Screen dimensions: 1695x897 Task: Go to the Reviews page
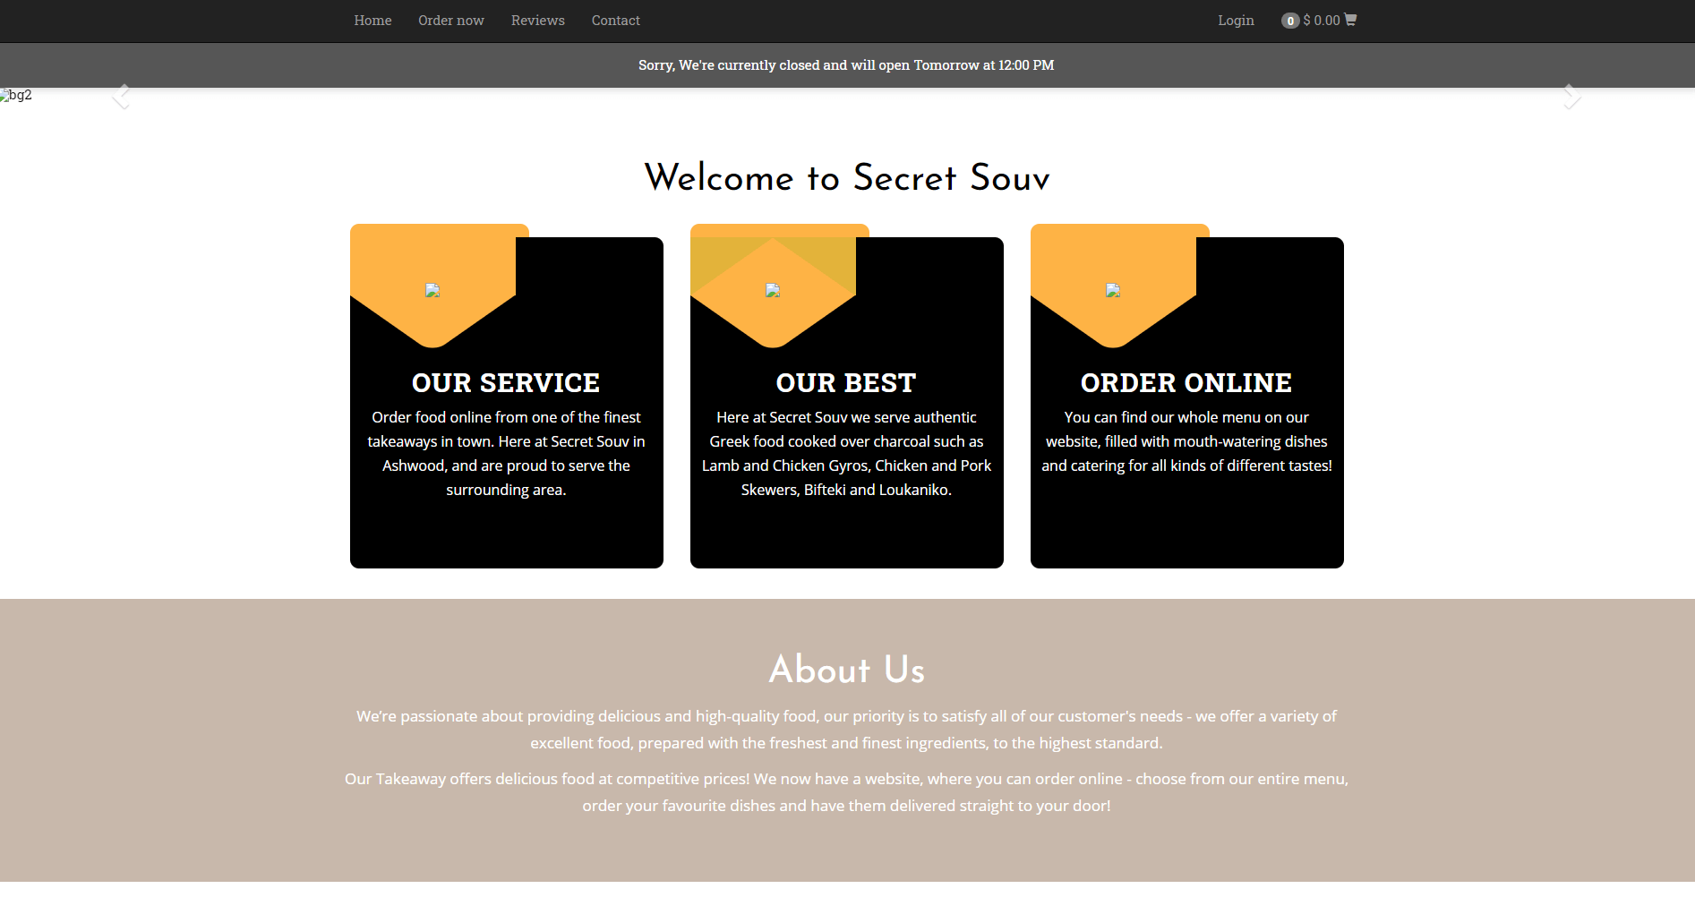537,21
